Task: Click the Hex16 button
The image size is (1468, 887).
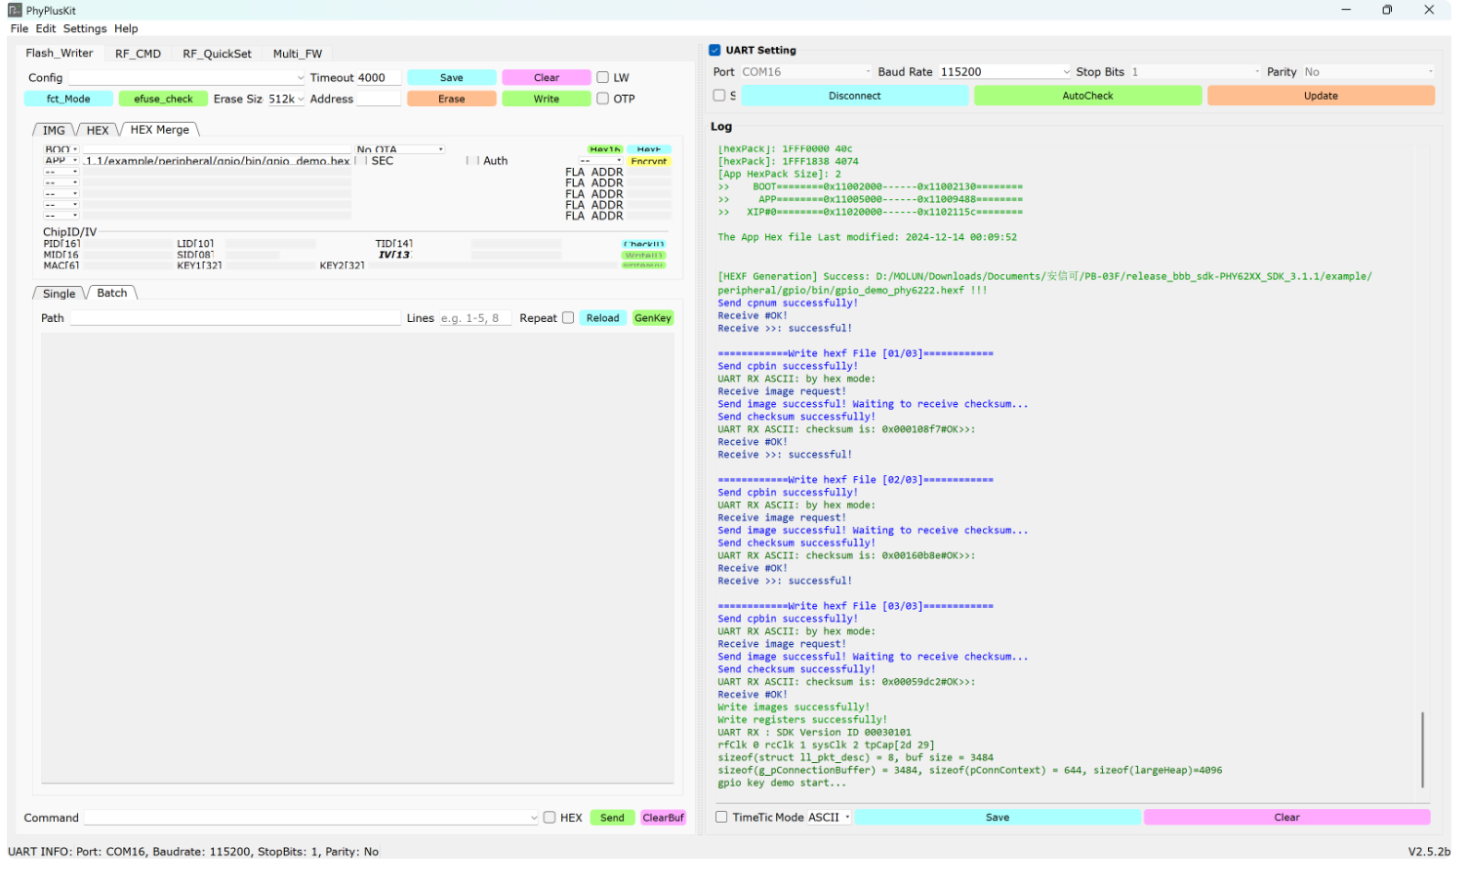Action: [x=605, y=149]
